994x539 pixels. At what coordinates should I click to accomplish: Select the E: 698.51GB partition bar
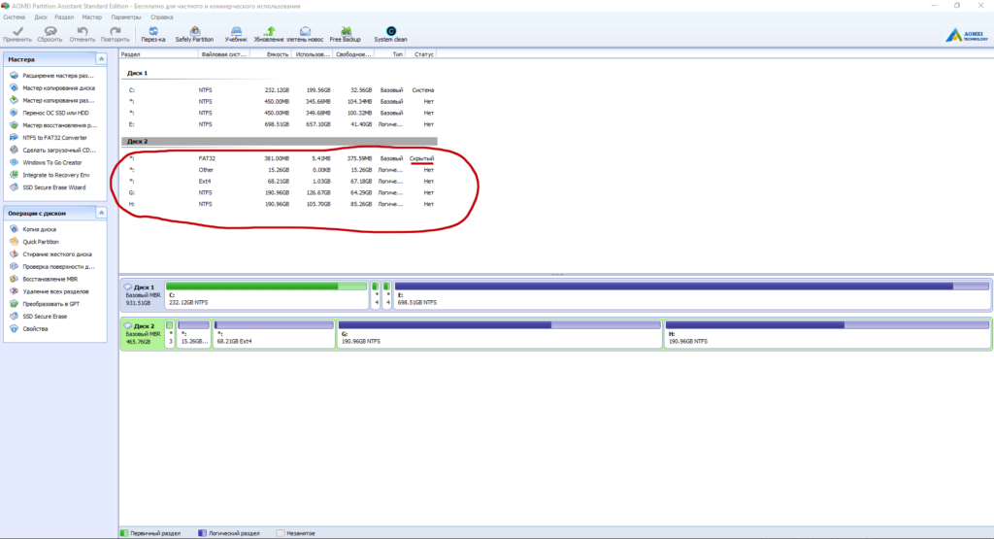pos(691,295)
